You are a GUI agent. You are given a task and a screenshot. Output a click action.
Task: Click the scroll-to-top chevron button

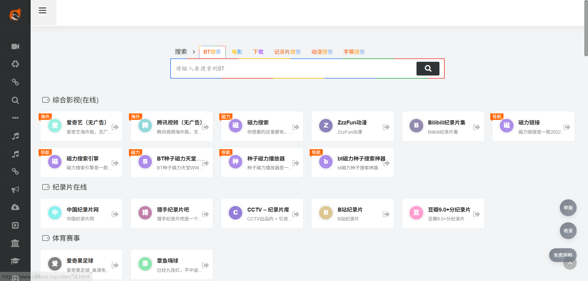pyautogui.click(x=570, y=263)
